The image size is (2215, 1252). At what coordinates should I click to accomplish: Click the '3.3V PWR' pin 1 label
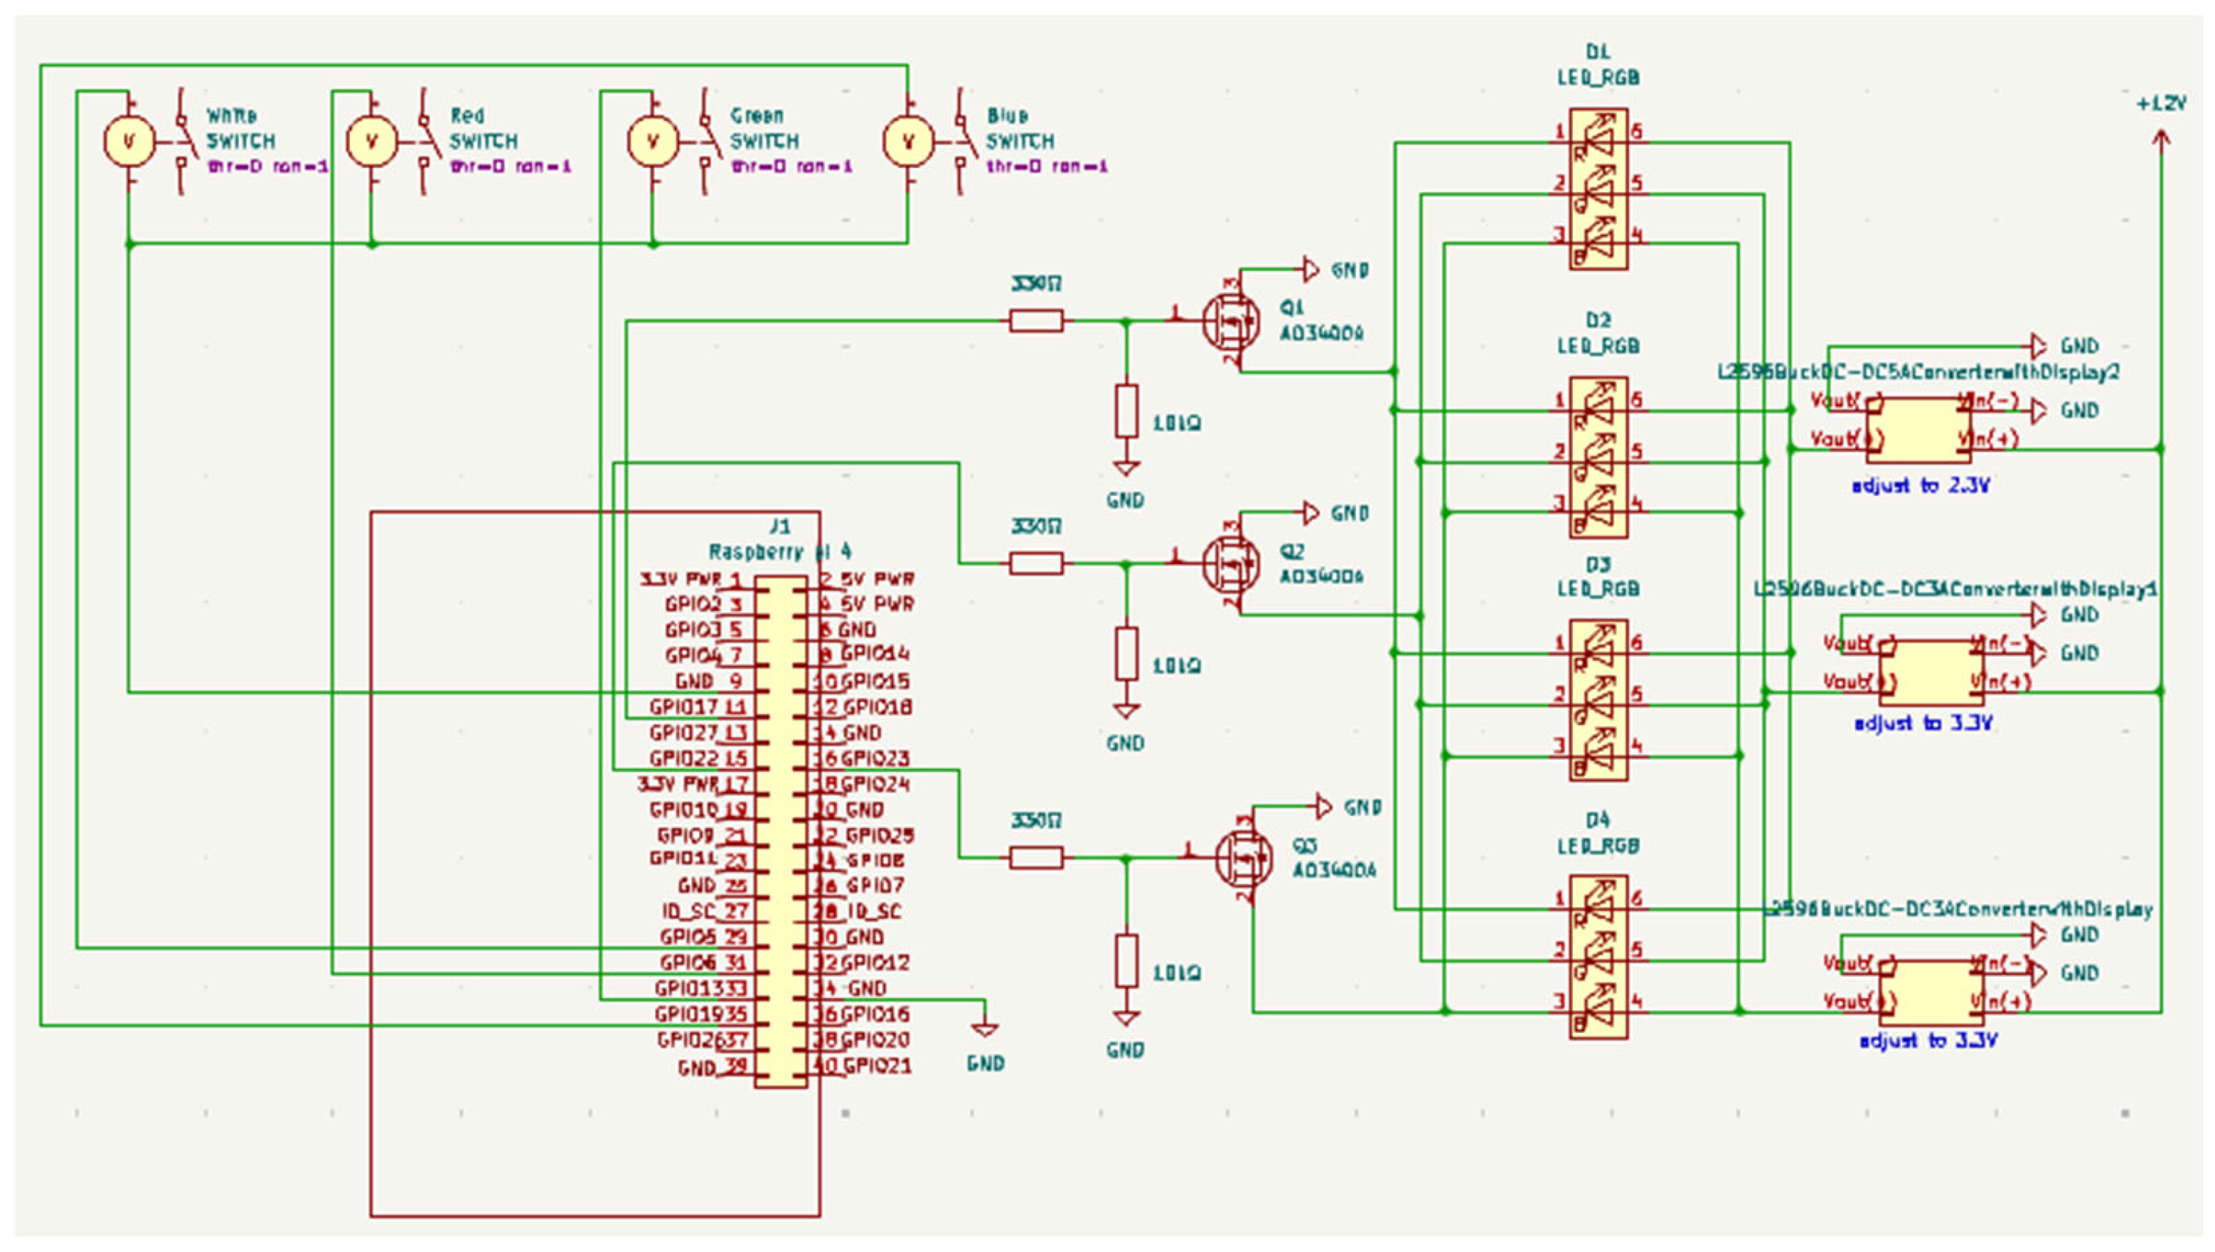tap(682, 579)
